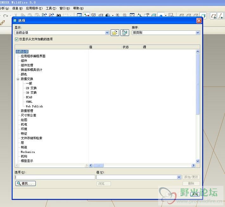
Task: Select ECAD tree item
Action: coord(29,97)
